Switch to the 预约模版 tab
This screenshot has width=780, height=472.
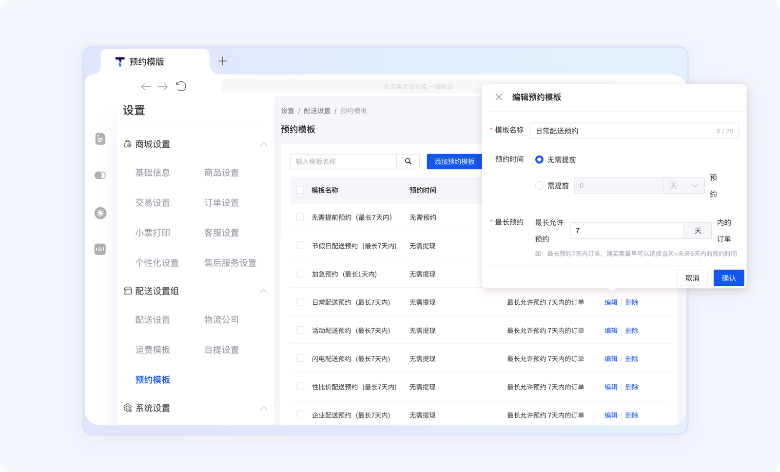[146, 61]
